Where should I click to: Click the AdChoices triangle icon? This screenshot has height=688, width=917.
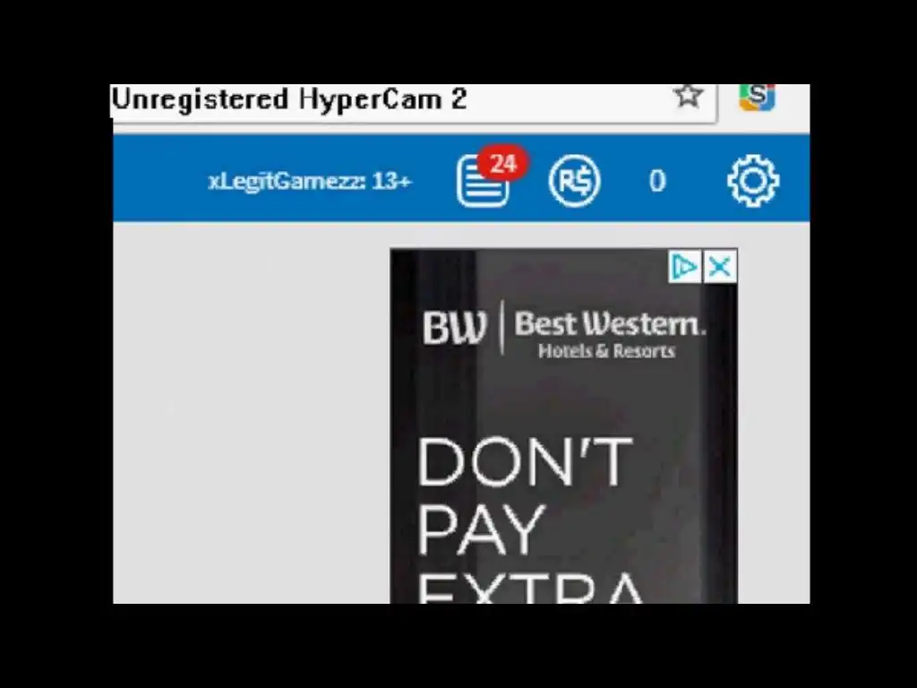pos(685,267)
